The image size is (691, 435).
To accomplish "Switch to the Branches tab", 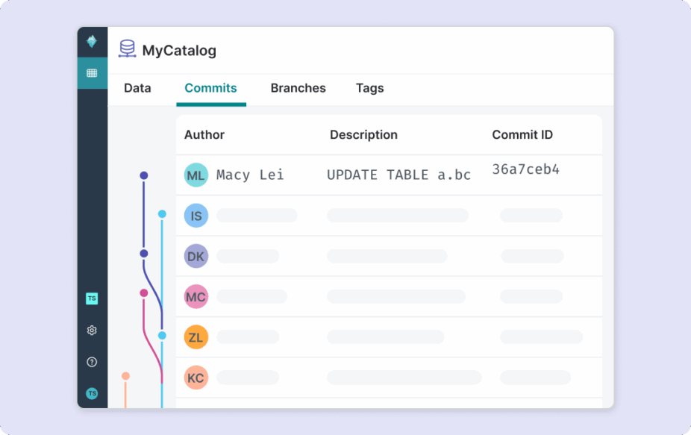I will click(298, 88).
